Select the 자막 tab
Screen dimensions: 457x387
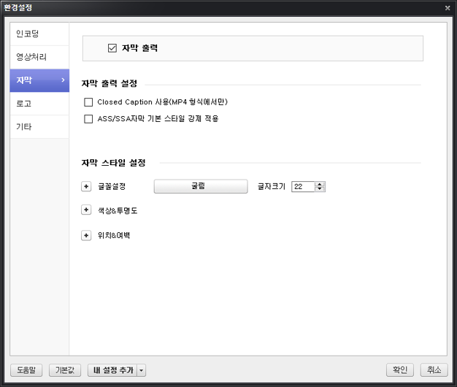[x=39, y=80]
